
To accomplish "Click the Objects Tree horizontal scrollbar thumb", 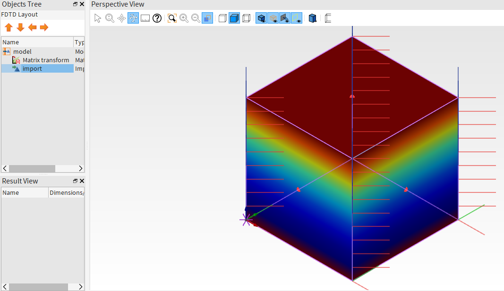I will coord(32,168).
